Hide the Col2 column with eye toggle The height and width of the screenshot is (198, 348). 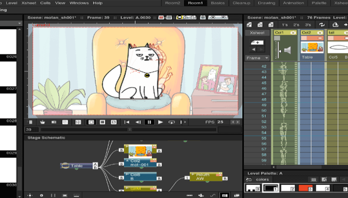tap(320, 33)
